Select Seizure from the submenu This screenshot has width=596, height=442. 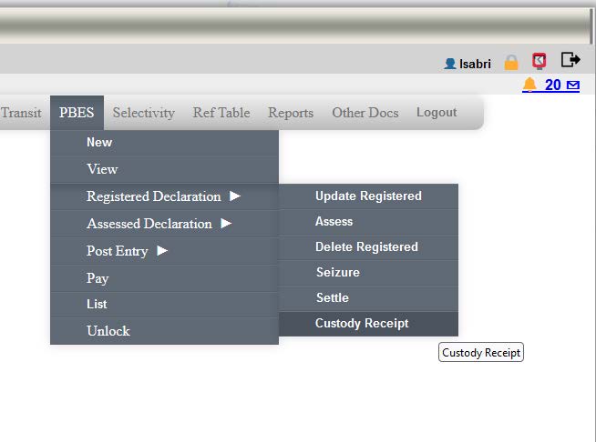click(337, 272)
